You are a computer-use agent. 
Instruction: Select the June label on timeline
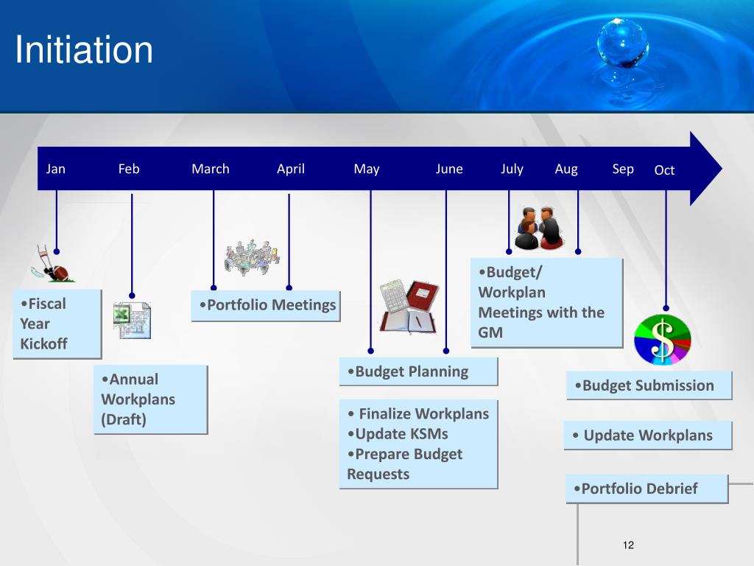(x=449, y=169)
